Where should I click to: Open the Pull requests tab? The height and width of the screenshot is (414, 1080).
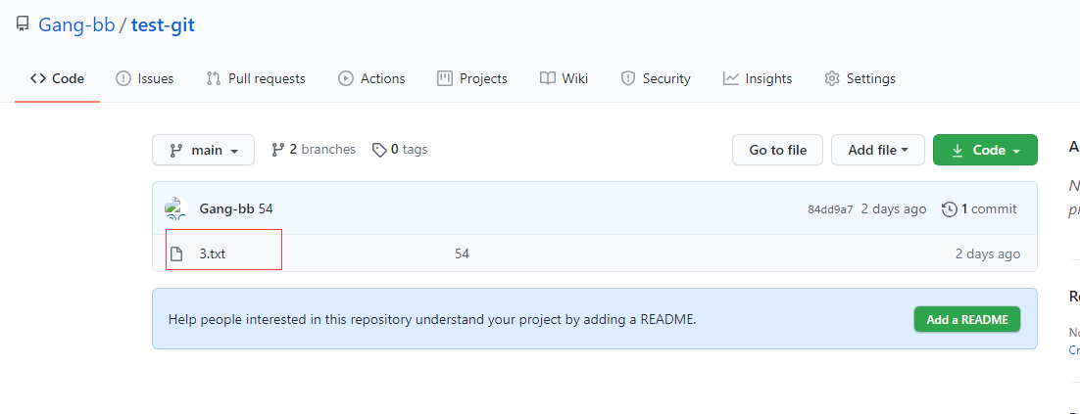(x=256, y=78)
